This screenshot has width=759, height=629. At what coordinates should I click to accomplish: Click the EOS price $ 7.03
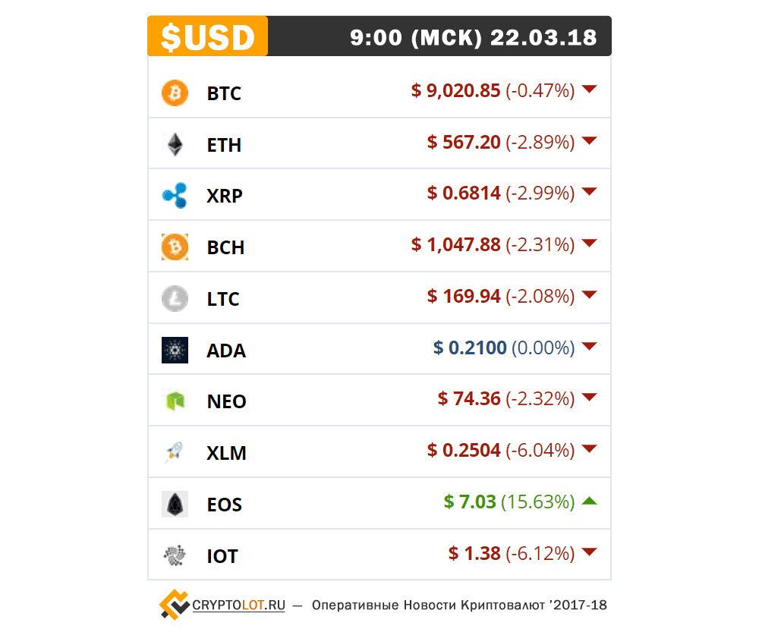coord(470,502)
